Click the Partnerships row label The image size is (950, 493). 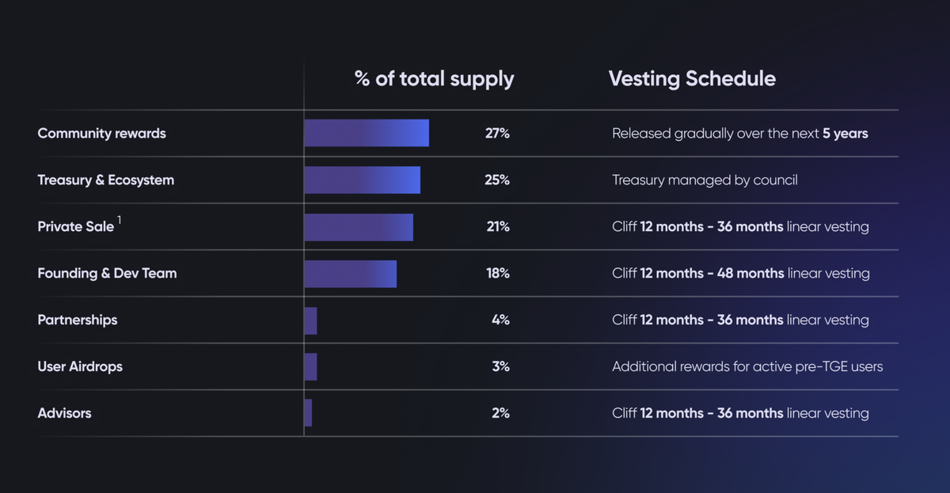[x=77, y=320]
